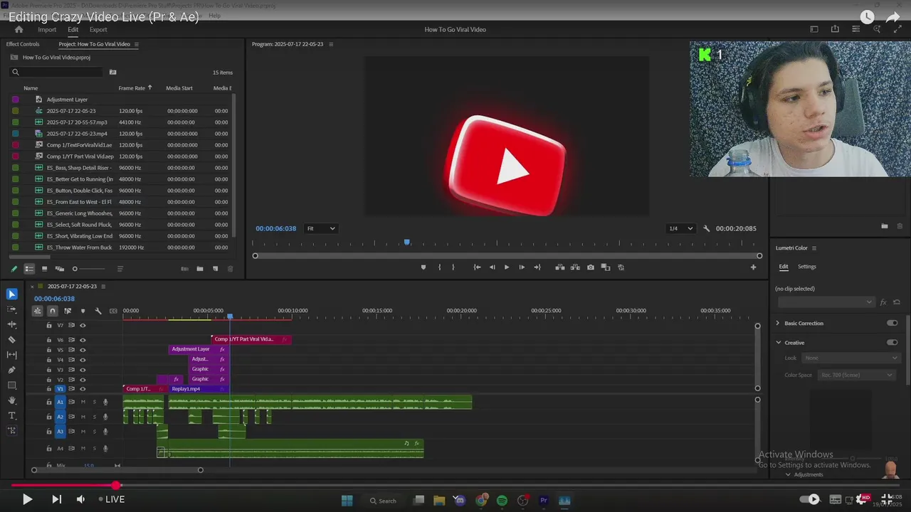Solo audio track A2

click(x=94, y=417)
